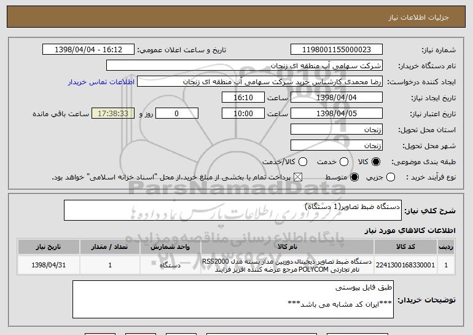Viewport: 473px width, 335px height.
Task: Click item code 2241300168330001 cell
Action: pyautogui.click(x=405, y=265)
